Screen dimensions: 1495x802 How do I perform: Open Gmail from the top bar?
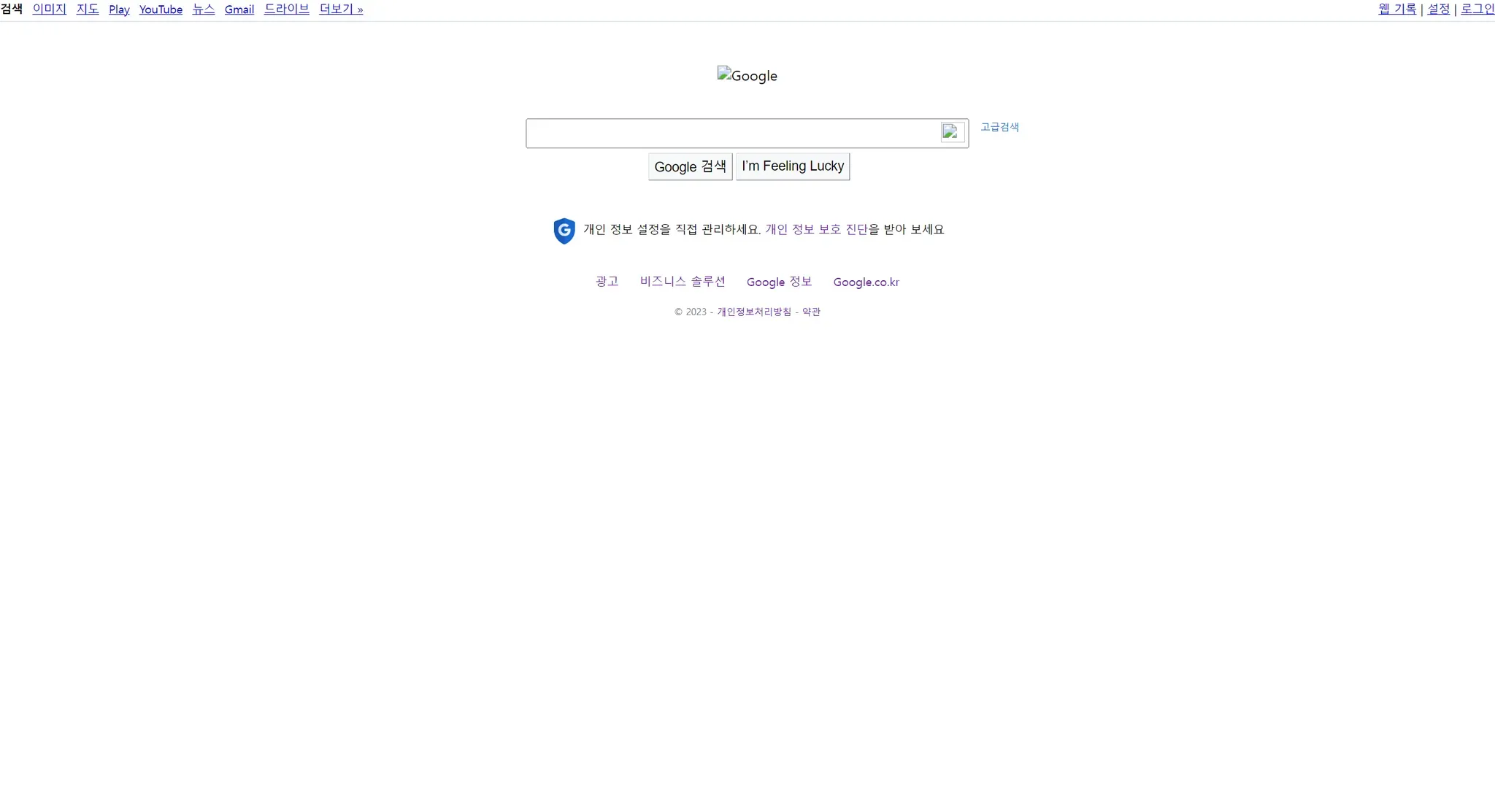point(239,9)
